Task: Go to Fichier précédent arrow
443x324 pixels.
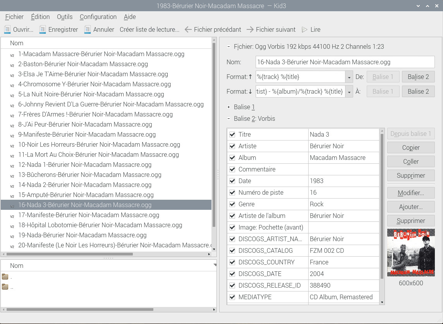Action: point(188,29)
